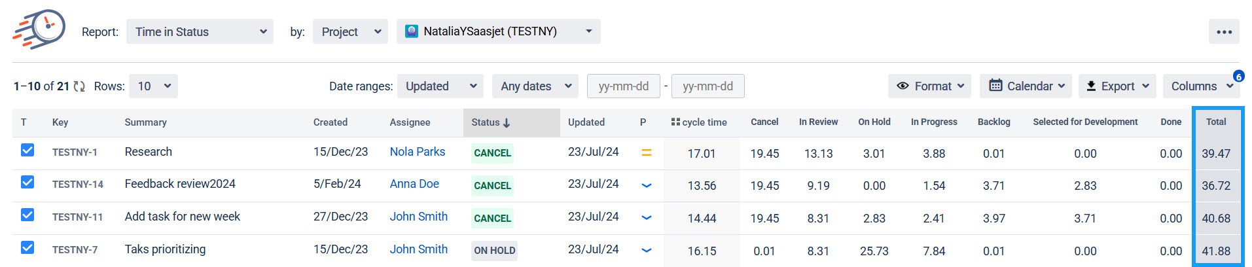
Task: Sort by the Key column header
Action: tap(60, 122)
